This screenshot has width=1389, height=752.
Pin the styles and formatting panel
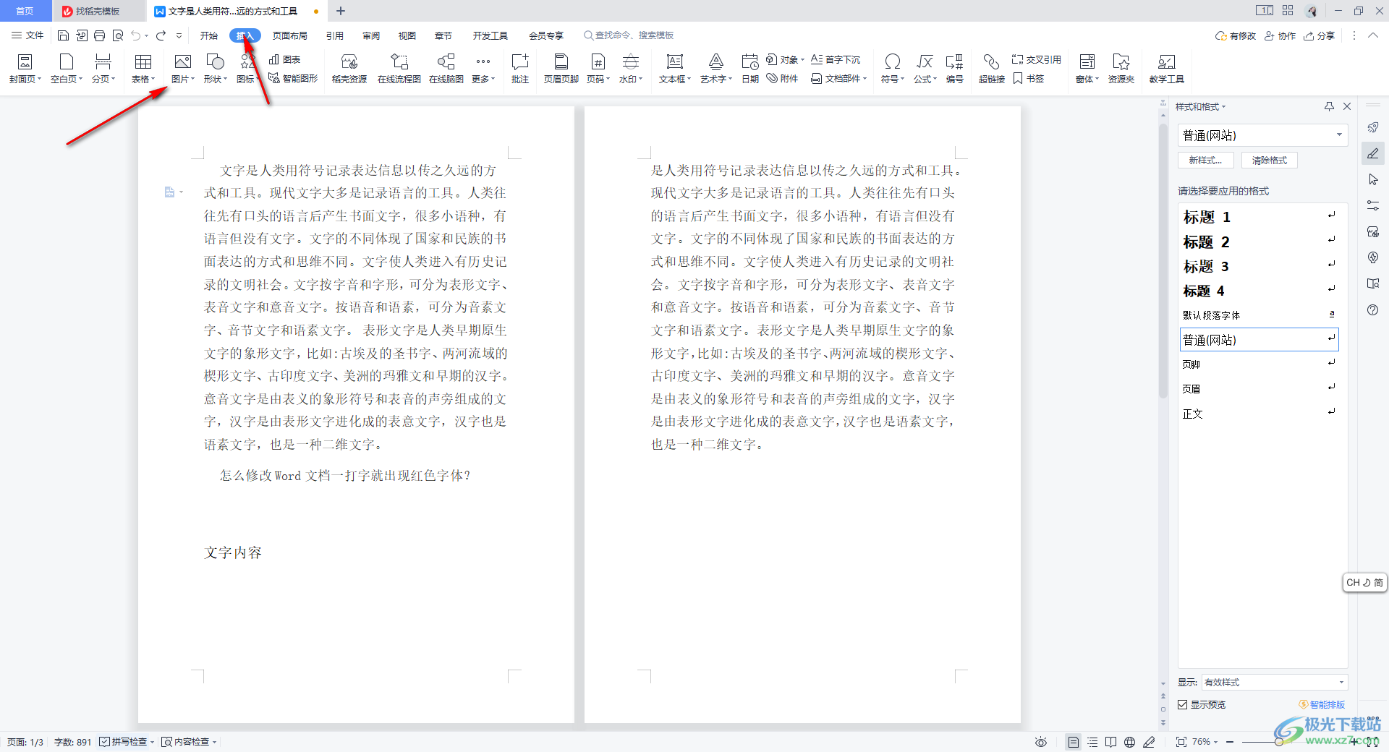tap(1329, 106)
